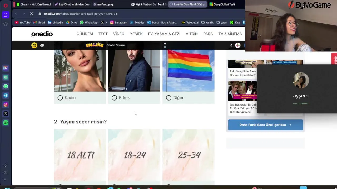Open WhatsApp from the Opera sidebar
The height and width of the screenshot is (189, 337).
pos(6,86)
